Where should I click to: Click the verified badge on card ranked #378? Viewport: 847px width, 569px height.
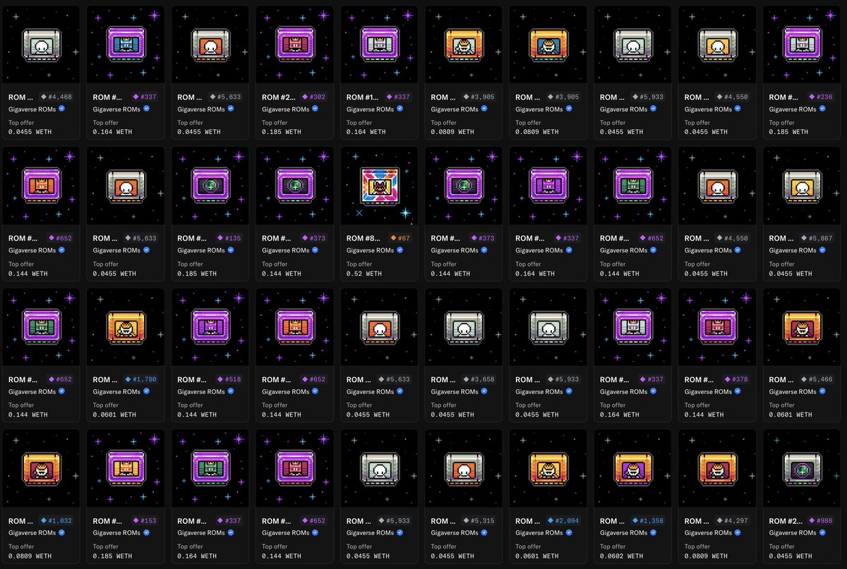point(738,391)
